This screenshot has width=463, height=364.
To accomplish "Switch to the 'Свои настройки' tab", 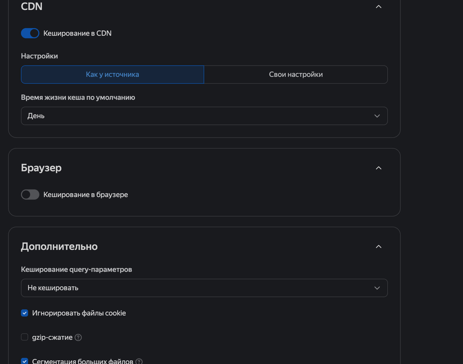I will coord(296,74).
